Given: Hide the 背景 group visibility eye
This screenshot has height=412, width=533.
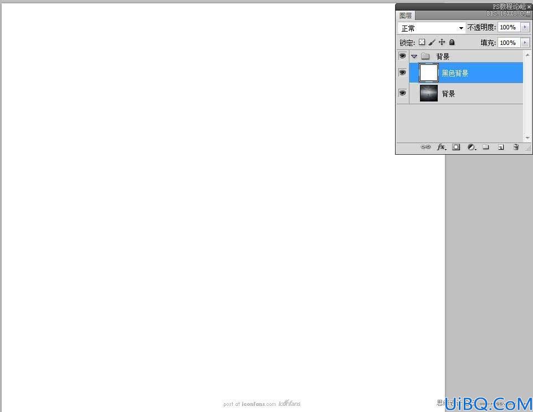Looking at the screenshot, I should pyautogui.click(x=402, y=56).
